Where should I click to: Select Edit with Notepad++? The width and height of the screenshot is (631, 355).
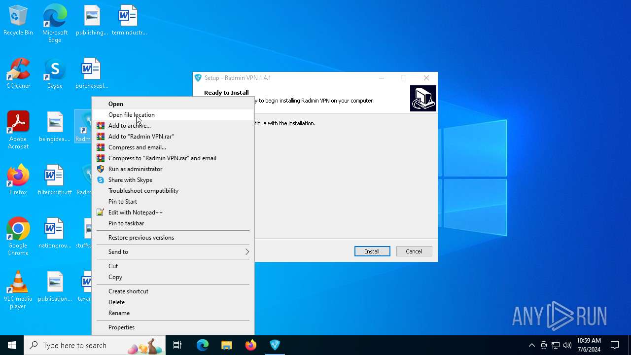tap(173, 213)
